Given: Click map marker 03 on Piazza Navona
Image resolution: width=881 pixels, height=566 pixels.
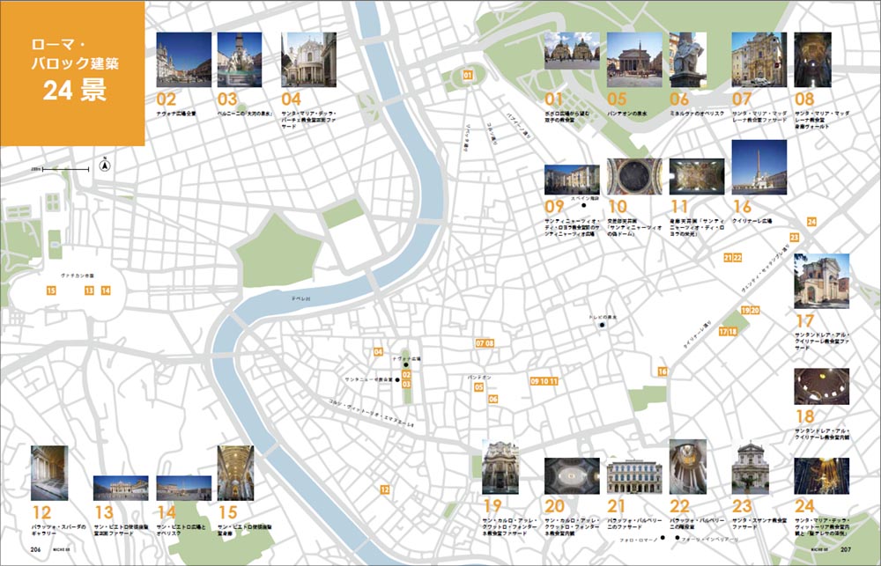Looking at the screenshot, I should (x=406, y=385).
